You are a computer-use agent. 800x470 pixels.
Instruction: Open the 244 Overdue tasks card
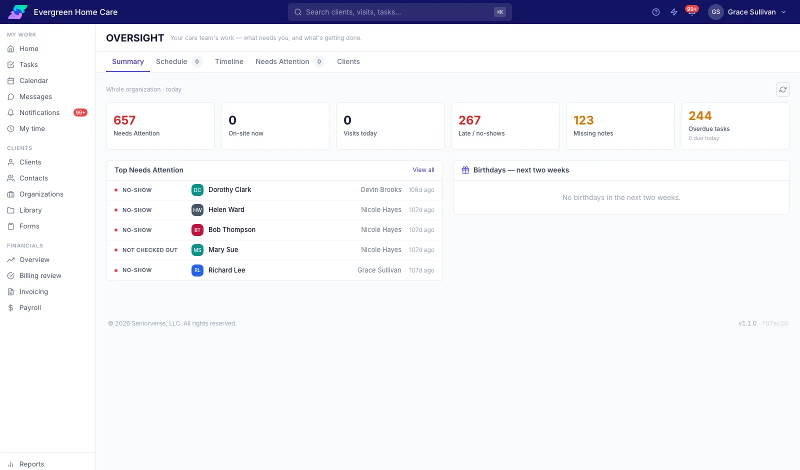click(735, 126)
